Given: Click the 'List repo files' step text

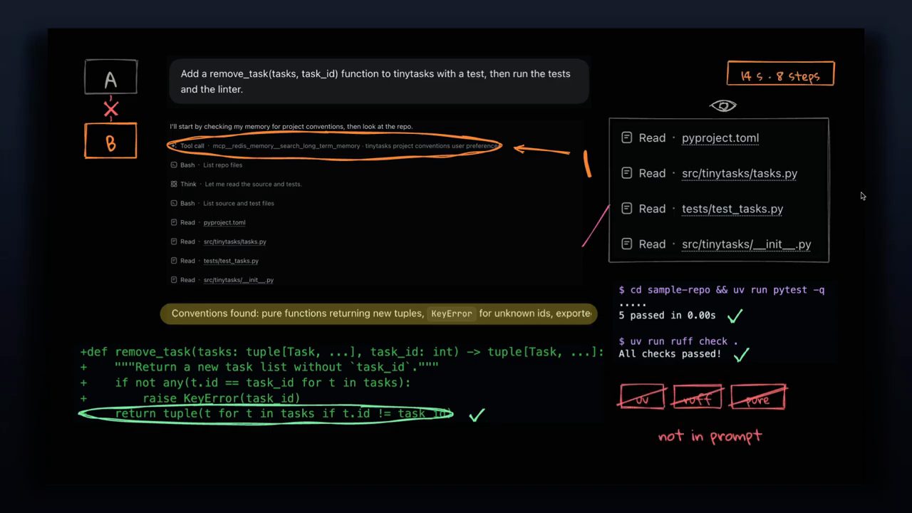Looking at the screenshot, I should (223, 165).
